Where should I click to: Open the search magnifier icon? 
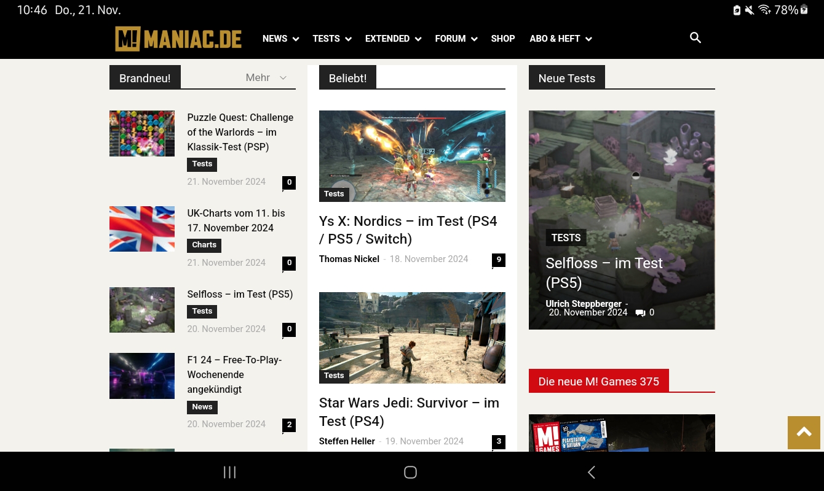click(695, 38)
